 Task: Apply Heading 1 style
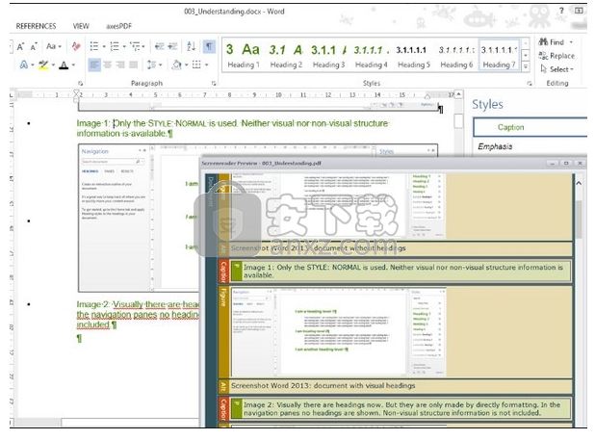244,56
